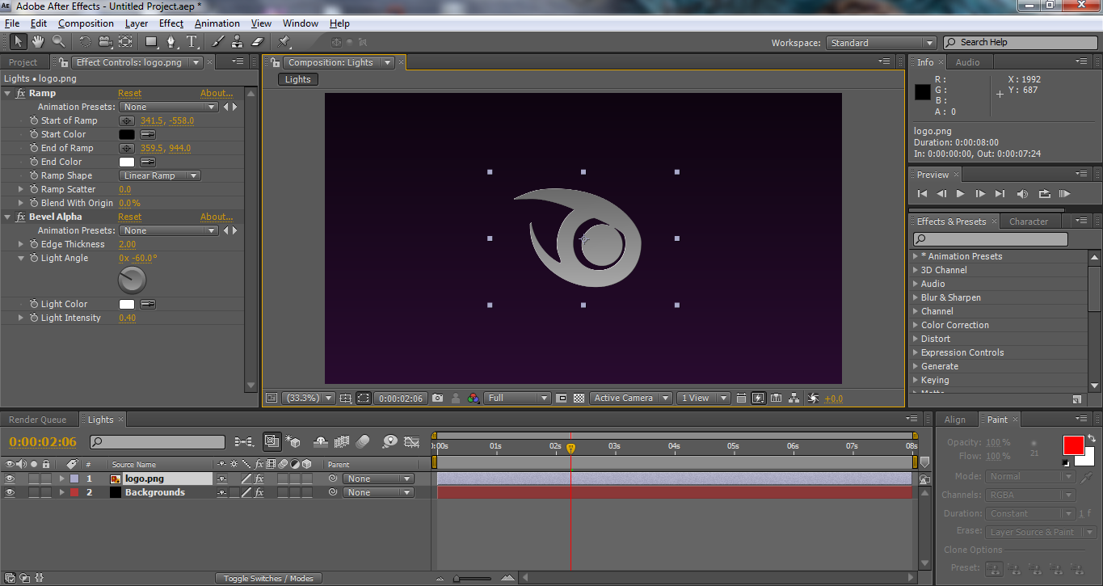Image resolution: width=1103 pixels, height=586 pixels.
Task: Jump to first frame in Preview
Action: coord(922,193)
